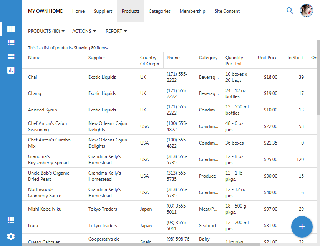The image size is (320, 246).
Task: Click the round plus button to add product
Action: pyautogui.click(x=302, y=227)
